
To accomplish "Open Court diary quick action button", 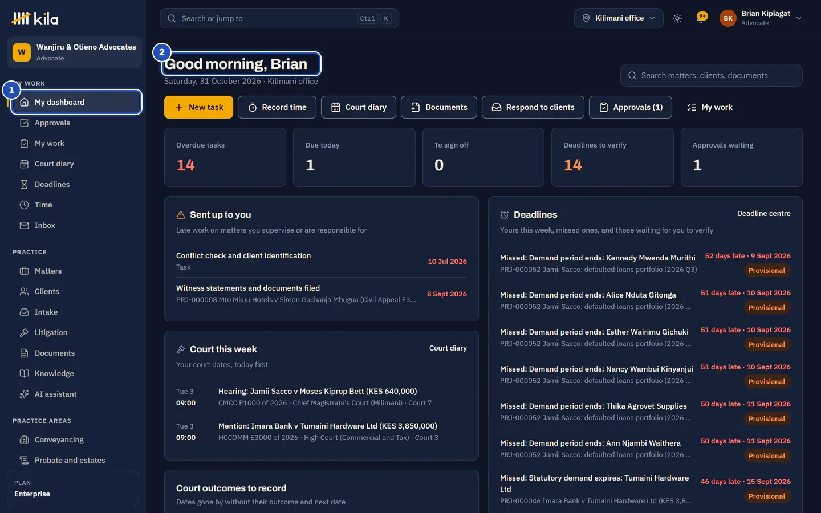I will [359, 107].
